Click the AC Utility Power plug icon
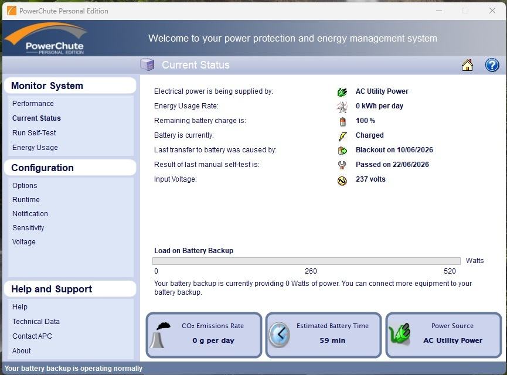Image resolution: width=507 pixels, height=375 pixels. tap(342, 92)
